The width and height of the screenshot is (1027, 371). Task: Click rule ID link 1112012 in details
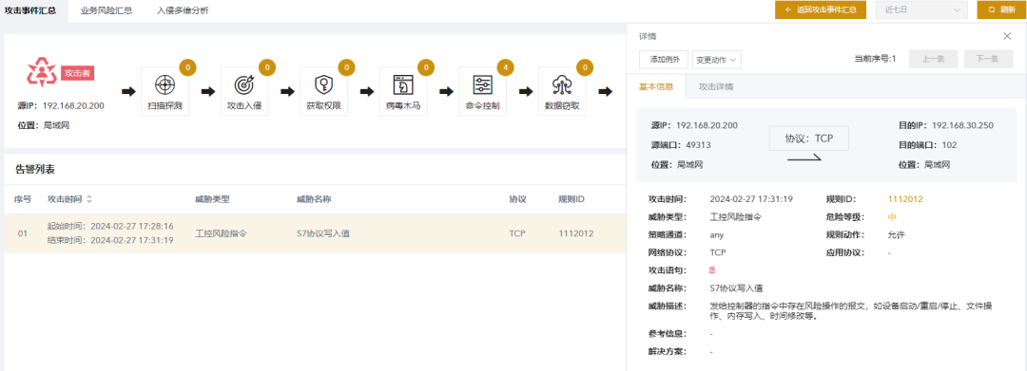pyautogui.click(x=905, y=199)
